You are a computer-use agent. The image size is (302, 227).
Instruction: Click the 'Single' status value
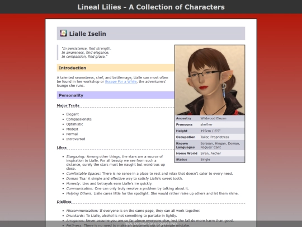(x=205, y=160)
